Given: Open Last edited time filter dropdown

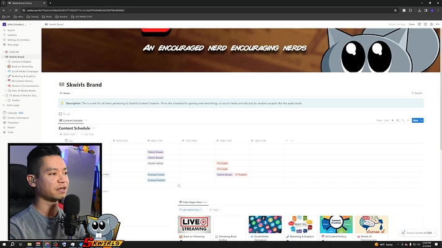Looking at the screenshot, I should tap(191, 210).
